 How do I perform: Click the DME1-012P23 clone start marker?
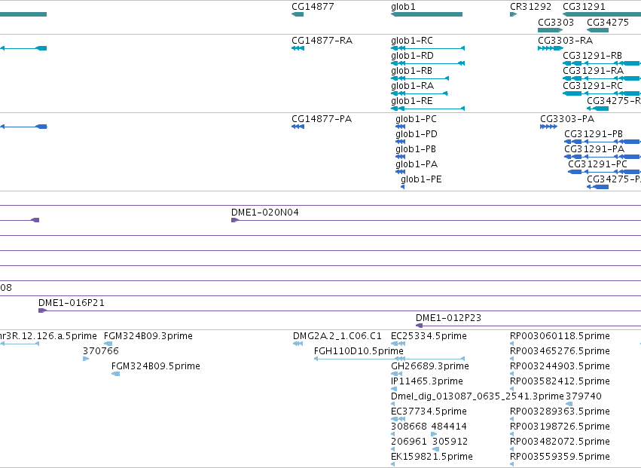pos(419,326)
